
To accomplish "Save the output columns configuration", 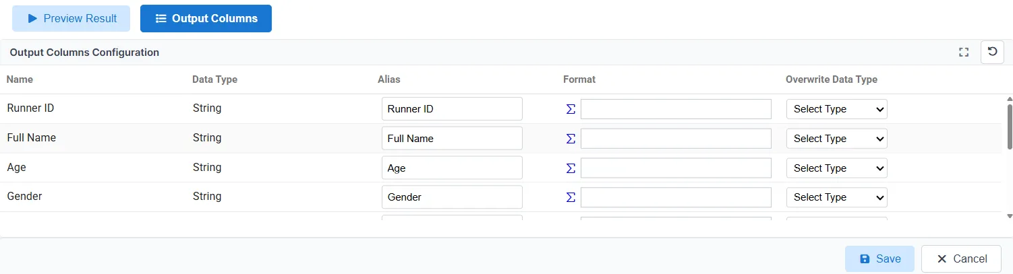I will 879,259.
